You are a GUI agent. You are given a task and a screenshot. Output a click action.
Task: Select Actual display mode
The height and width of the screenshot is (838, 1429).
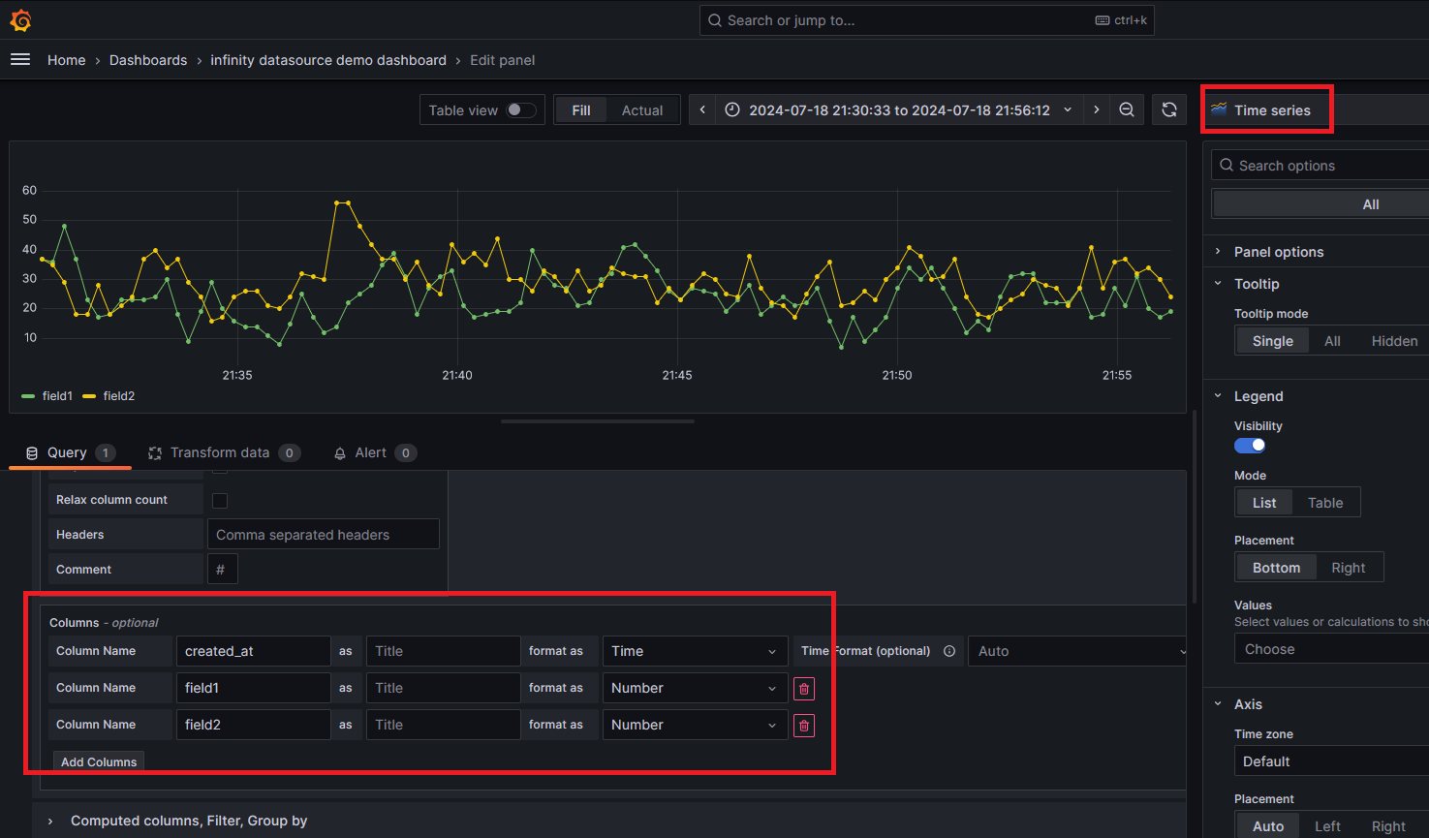(x=642, y=110)
